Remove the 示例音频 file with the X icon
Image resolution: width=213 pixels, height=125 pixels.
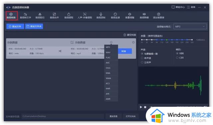point(133,42)
